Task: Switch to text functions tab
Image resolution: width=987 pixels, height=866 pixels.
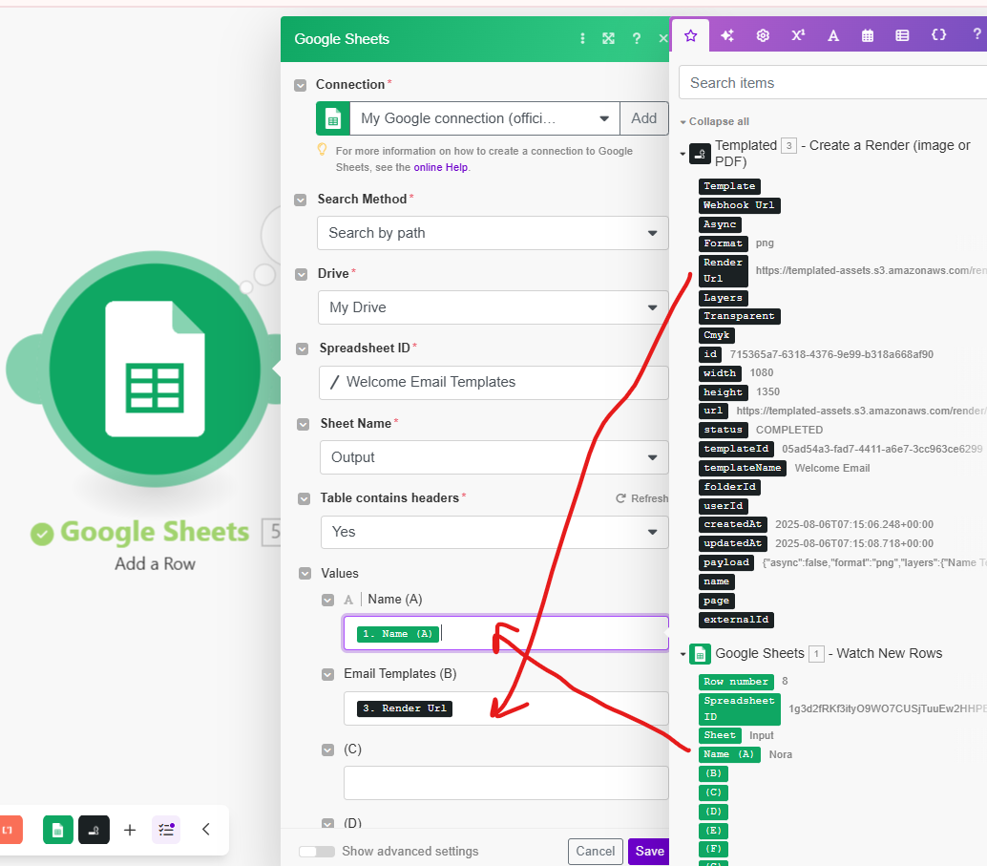Action: point(832,35)
